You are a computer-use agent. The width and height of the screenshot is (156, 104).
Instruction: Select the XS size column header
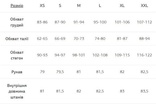[x=42, y=6]
